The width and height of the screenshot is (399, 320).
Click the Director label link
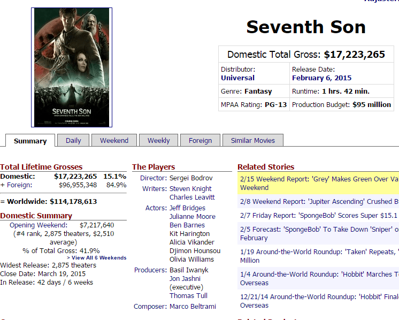154,178
